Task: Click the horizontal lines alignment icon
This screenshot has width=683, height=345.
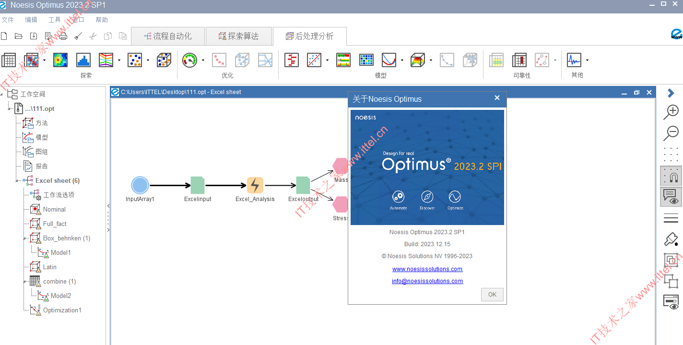Action: 671,218
